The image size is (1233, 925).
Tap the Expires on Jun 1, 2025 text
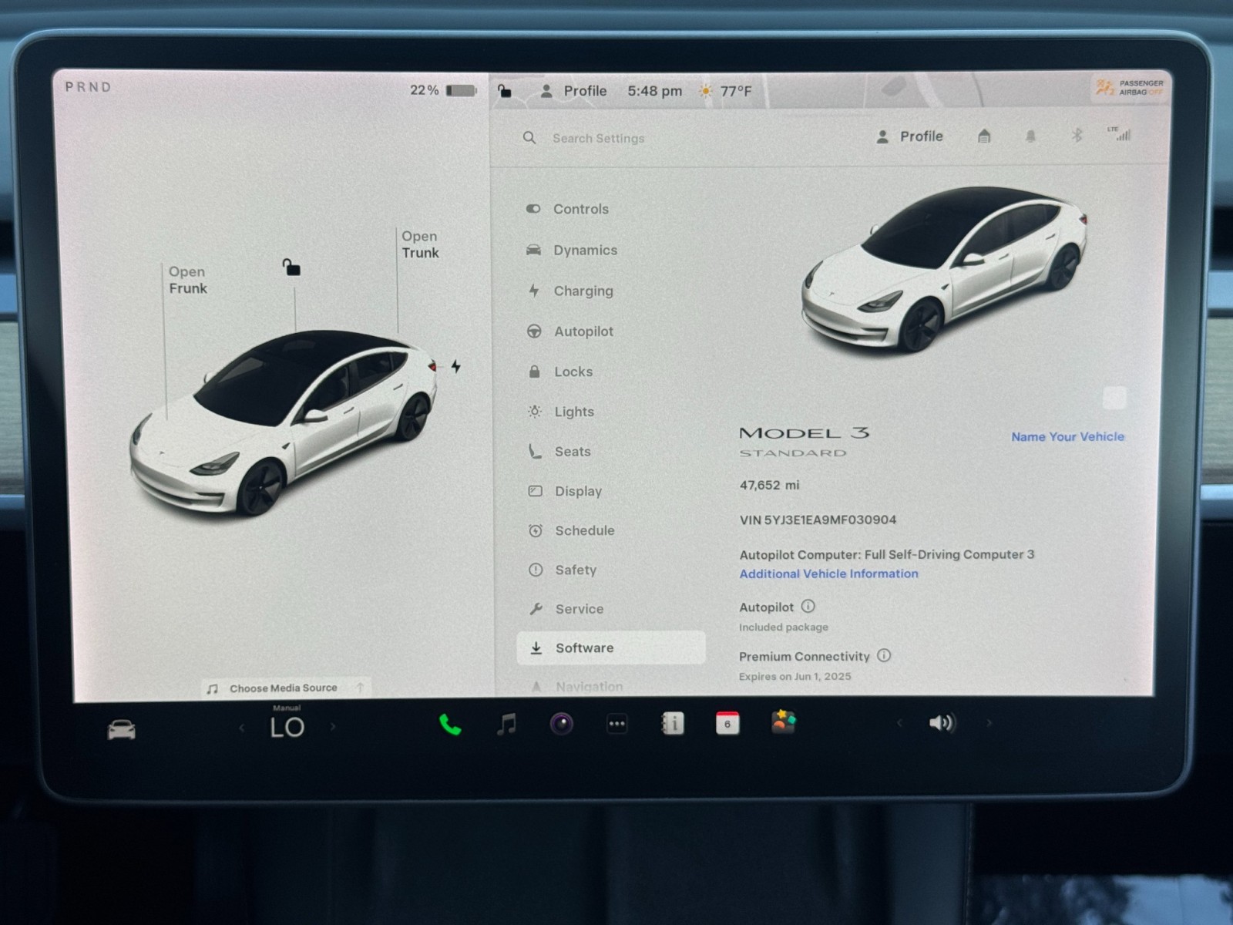click(795, 676)
